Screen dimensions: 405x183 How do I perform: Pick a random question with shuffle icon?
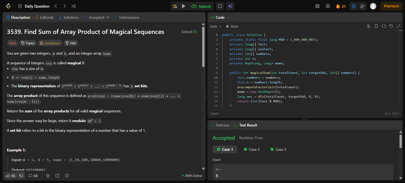[74, 6]
